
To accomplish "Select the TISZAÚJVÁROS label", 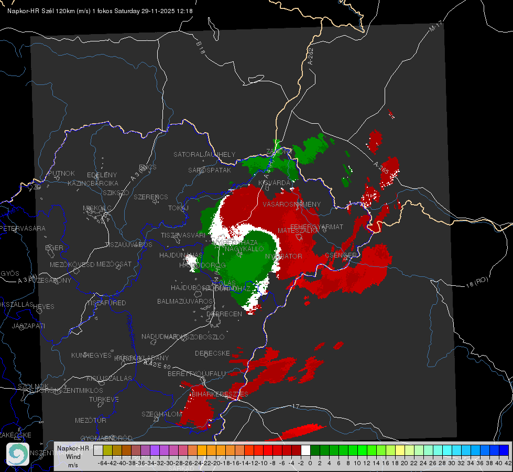I will [128, 245].
